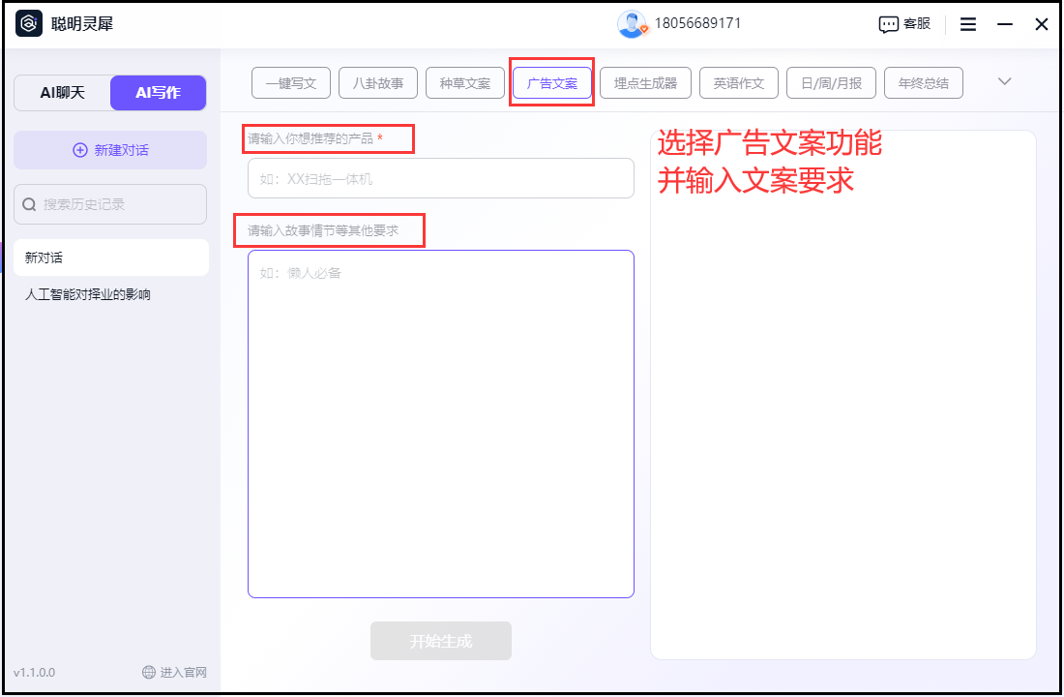Select the 一键写文 template
Screen dimensions: 1064x697
pos(290,82)
